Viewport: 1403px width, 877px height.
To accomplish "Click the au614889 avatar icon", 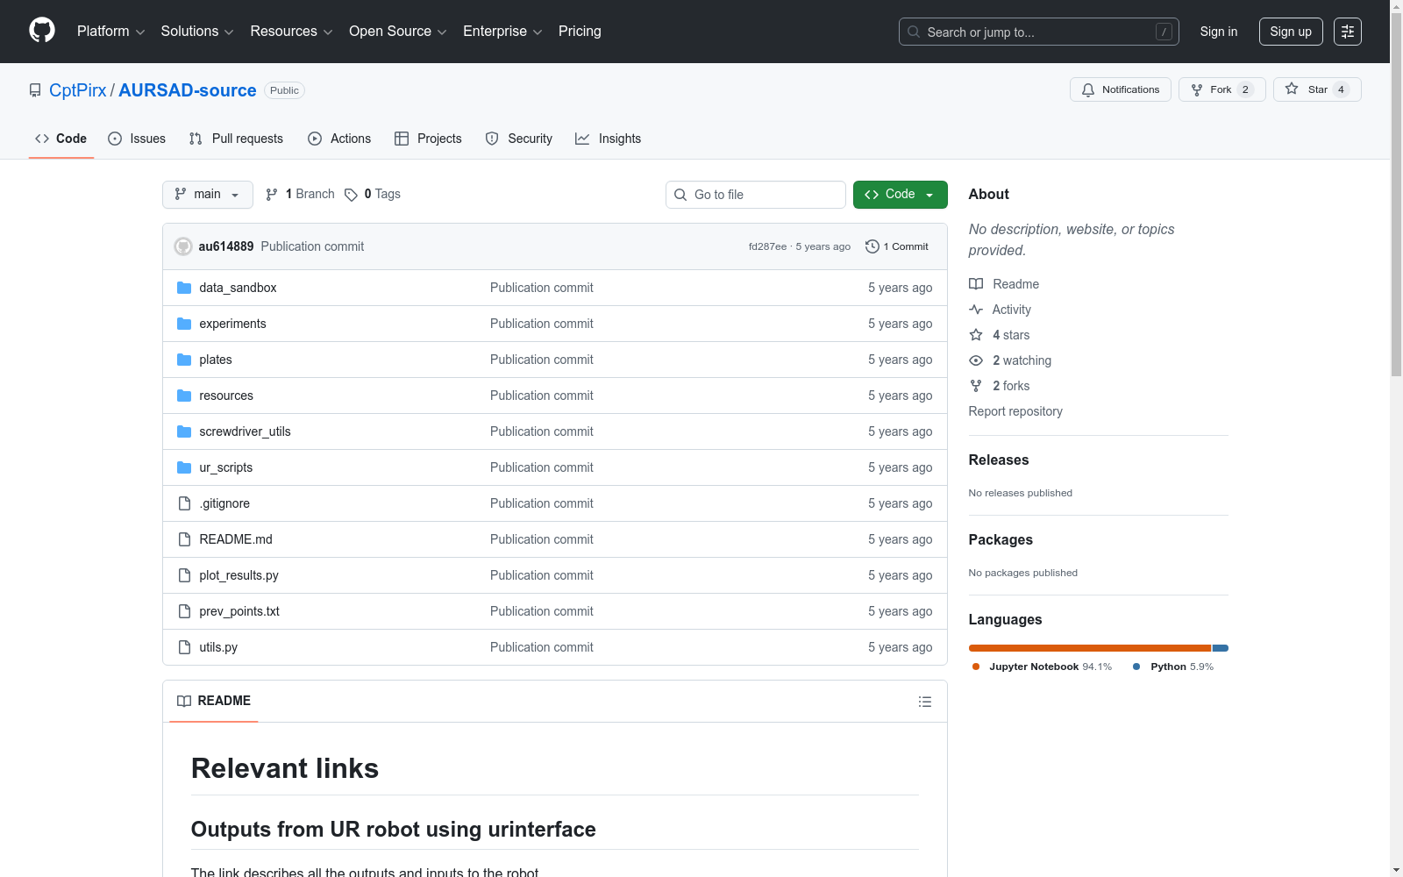I will pos(183,246).
